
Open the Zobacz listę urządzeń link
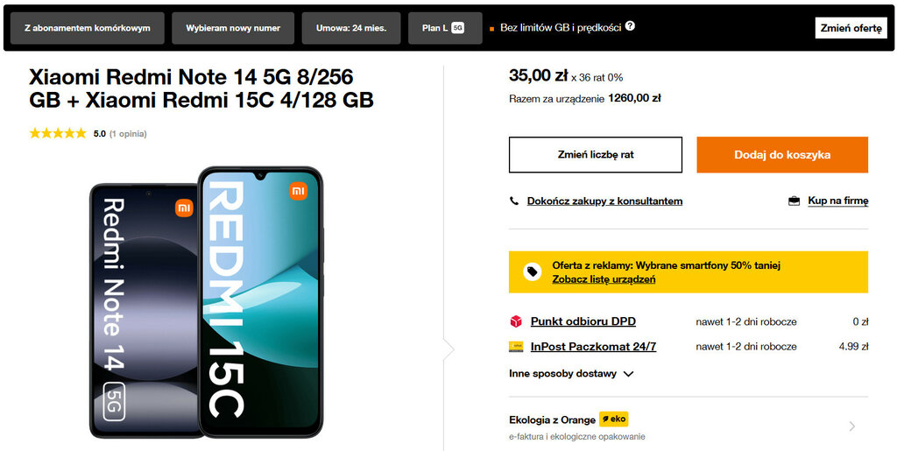pos(604,279)
